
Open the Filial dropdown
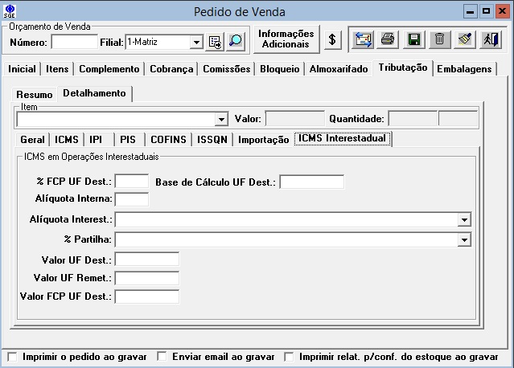[197, 41]
